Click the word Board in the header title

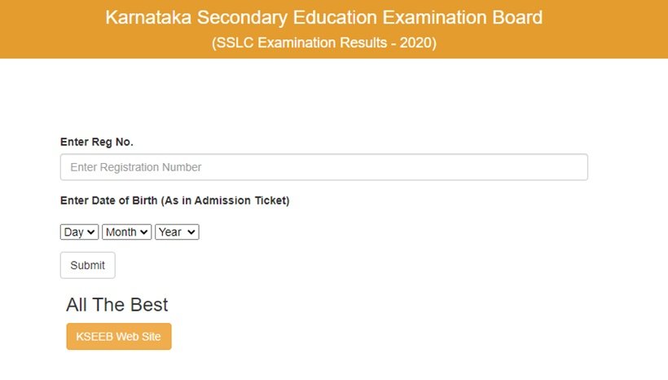click(x=516, y=17)
